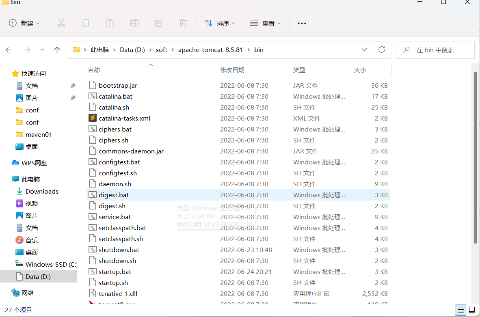This screenshot has height=317, width=480.
Task: Click the pin icon next to 图片
Action: (x=73, y=98)
